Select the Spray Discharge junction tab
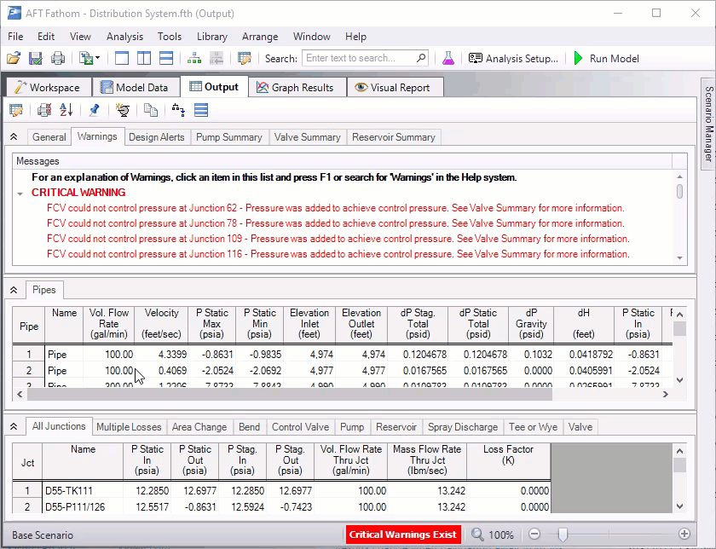This screenshot has width=716, height=549. [463, 427]
